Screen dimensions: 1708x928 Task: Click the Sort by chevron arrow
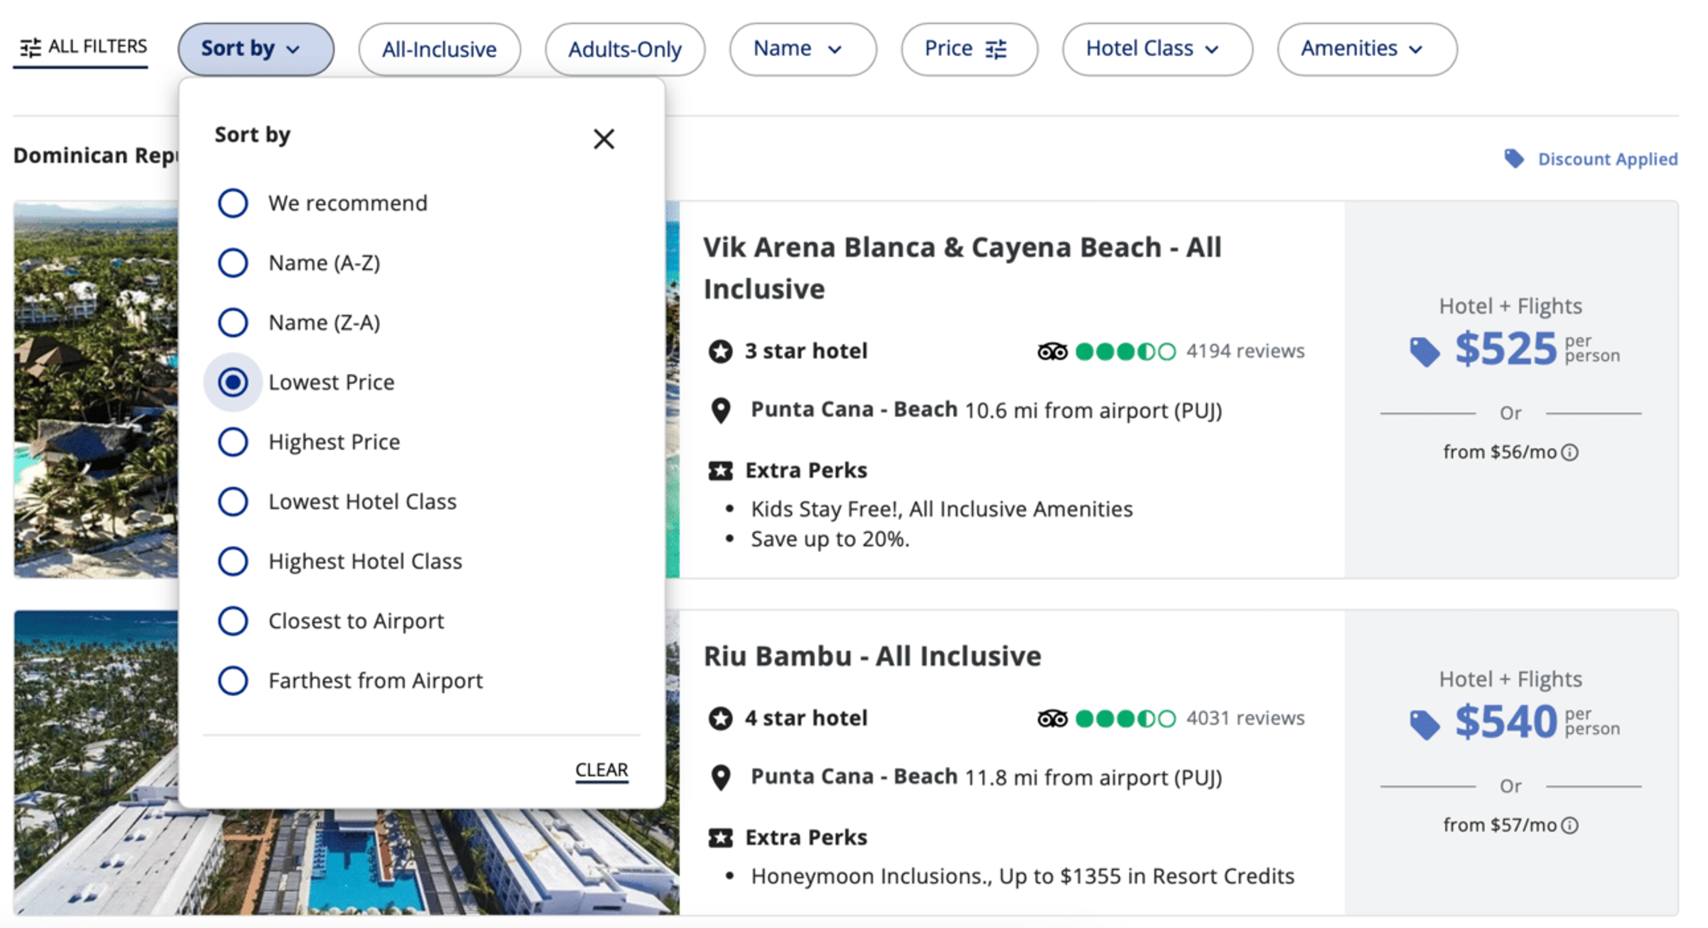click(x=293, y=50)
